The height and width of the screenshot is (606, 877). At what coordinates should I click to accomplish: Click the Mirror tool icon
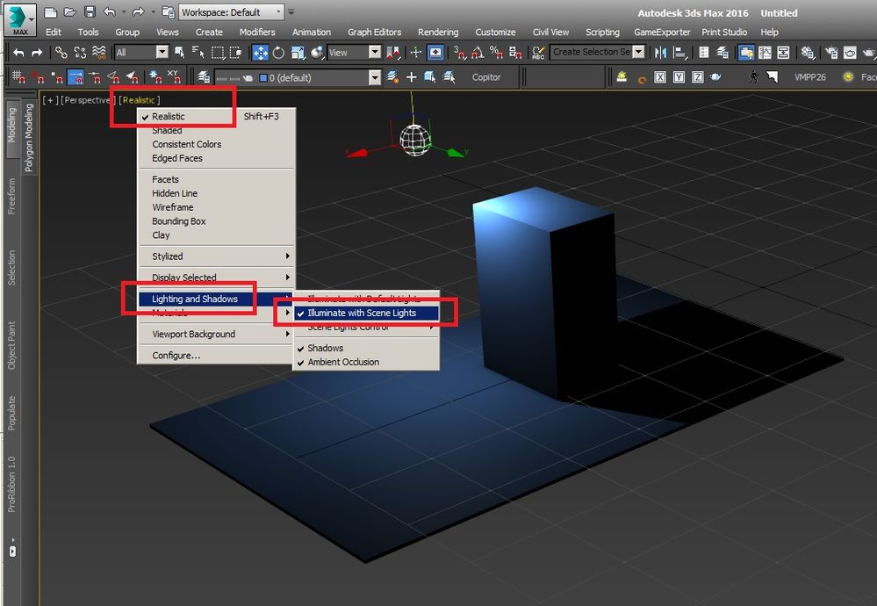coord(661,53)
